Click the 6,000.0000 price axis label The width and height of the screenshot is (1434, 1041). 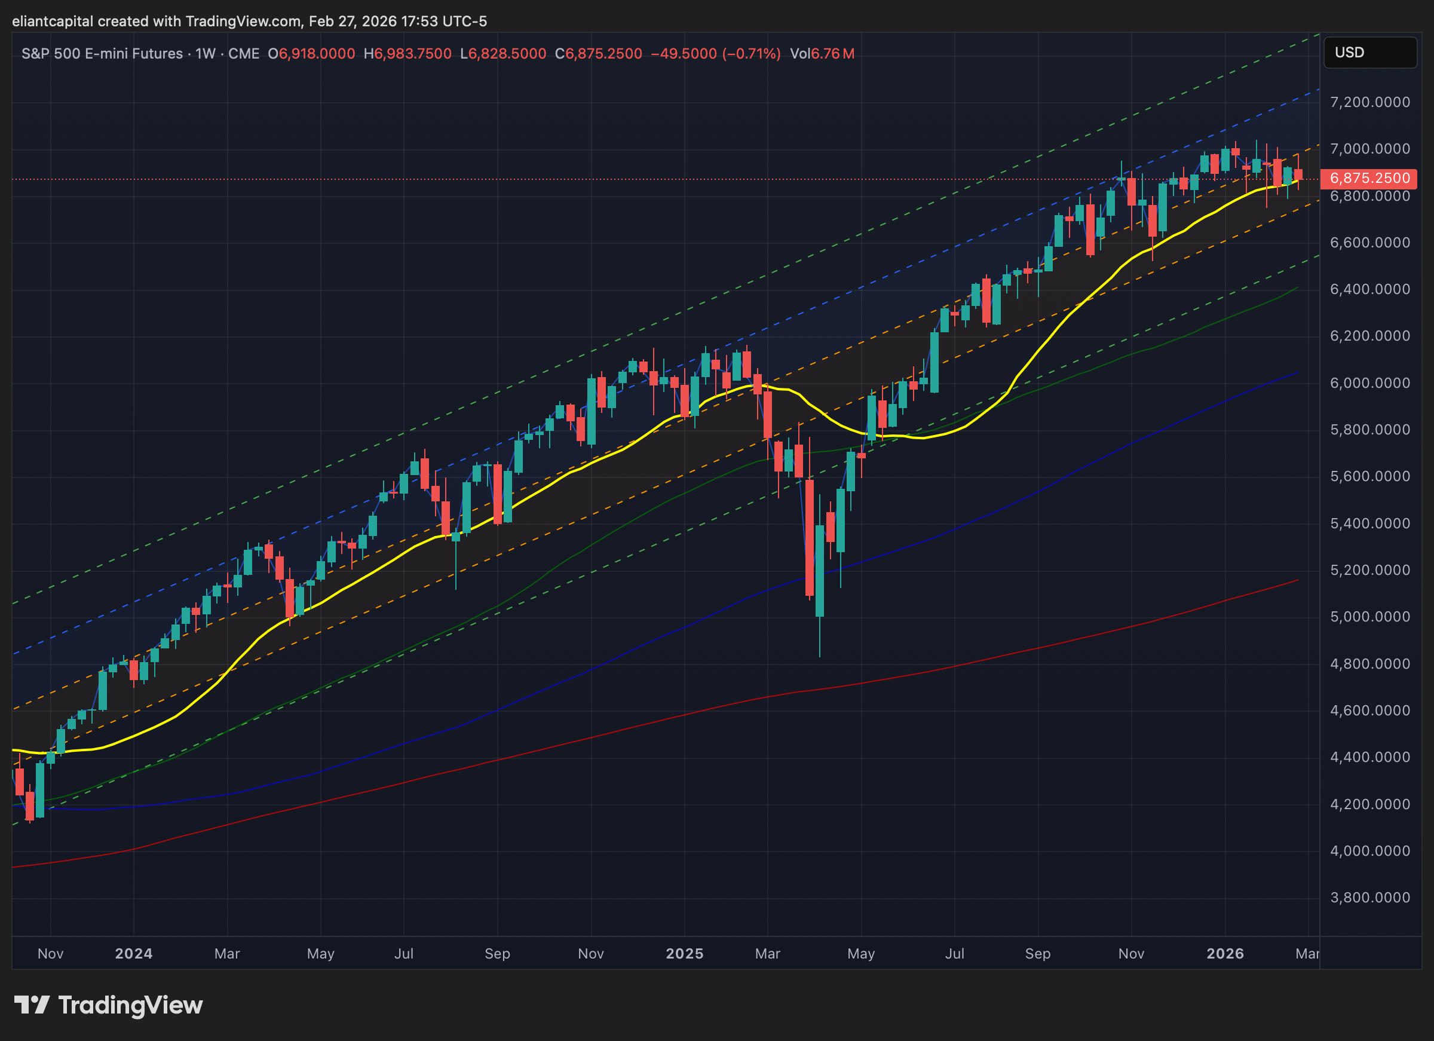1369,383
